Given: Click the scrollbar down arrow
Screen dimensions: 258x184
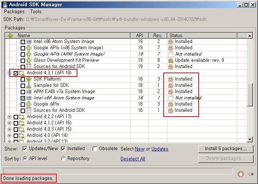Looking at the screenshot, I should 250,139.
